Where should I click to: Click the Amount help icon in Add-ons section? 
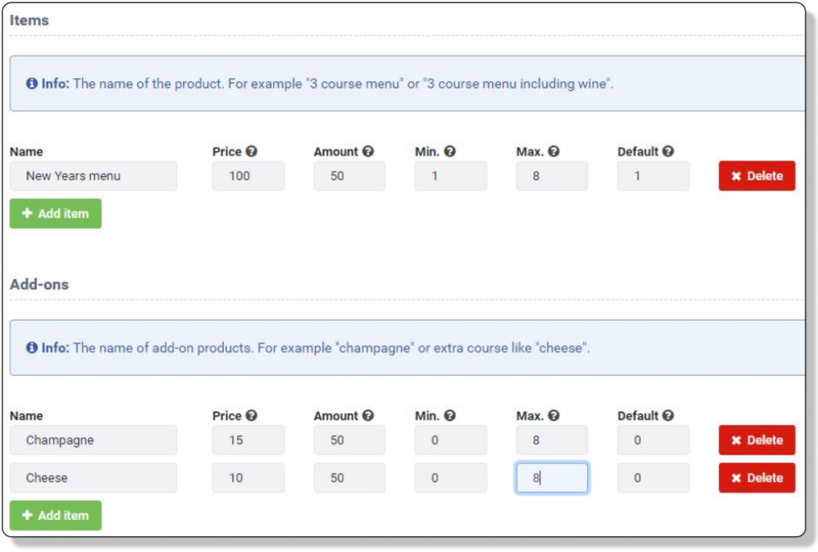(x=367, y=416)
